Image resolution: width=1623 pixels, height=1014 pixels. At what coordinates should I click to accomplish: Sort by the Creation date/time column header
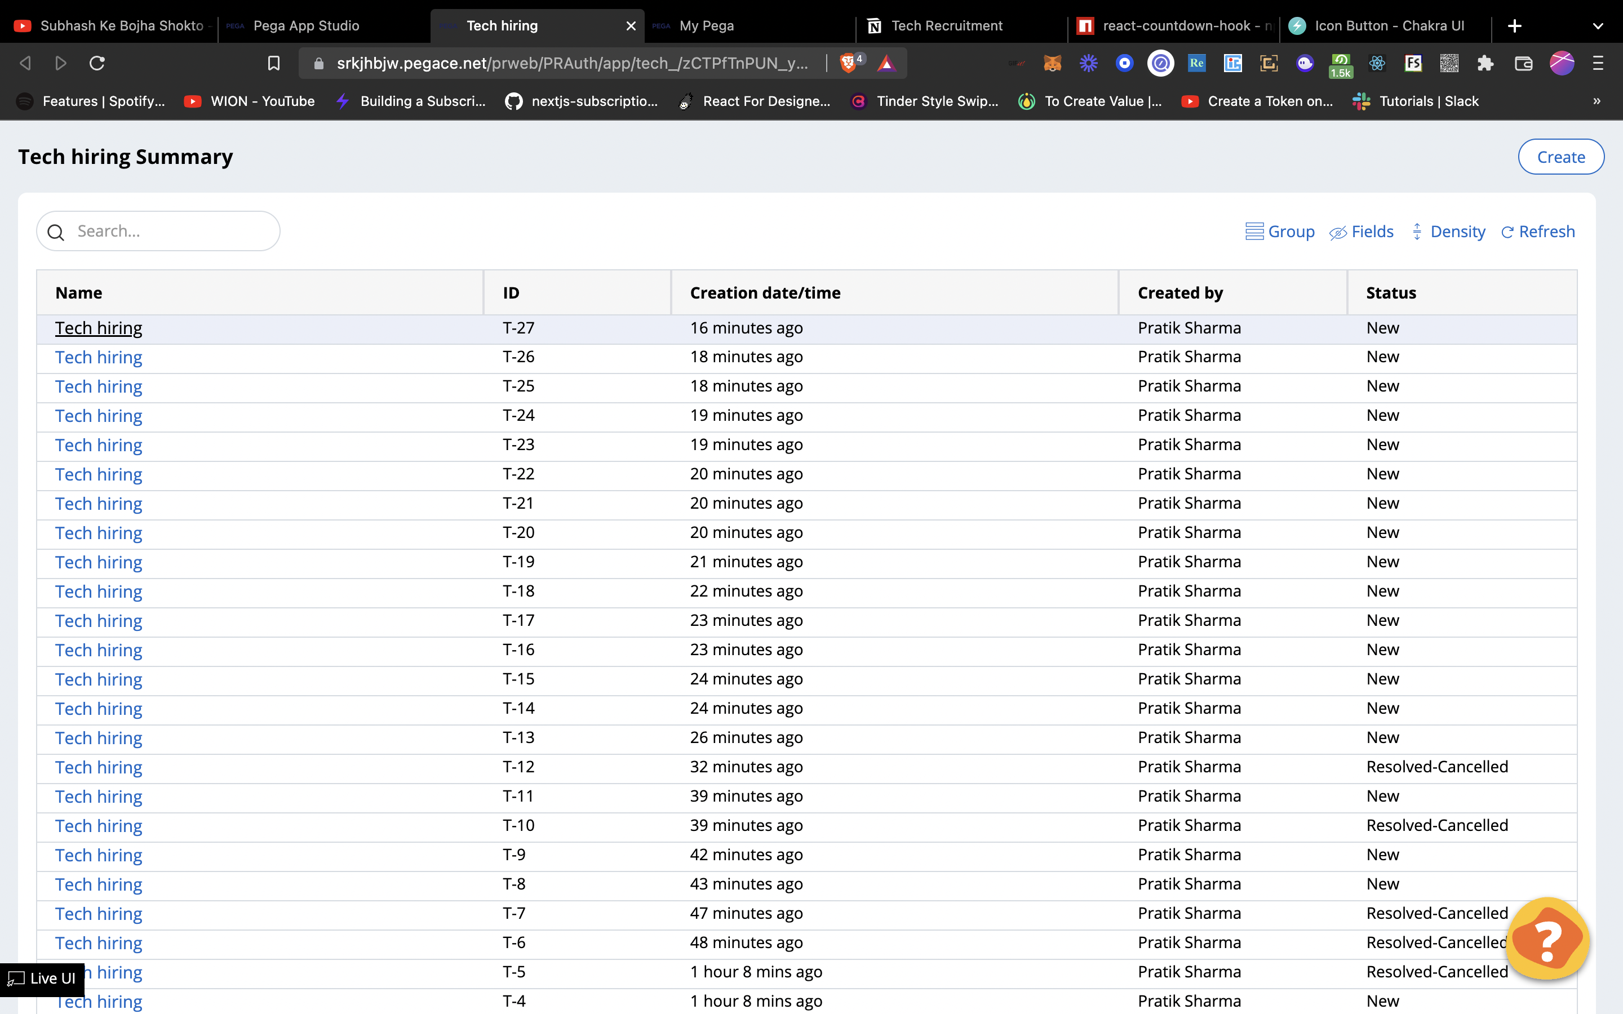point(765,293)
